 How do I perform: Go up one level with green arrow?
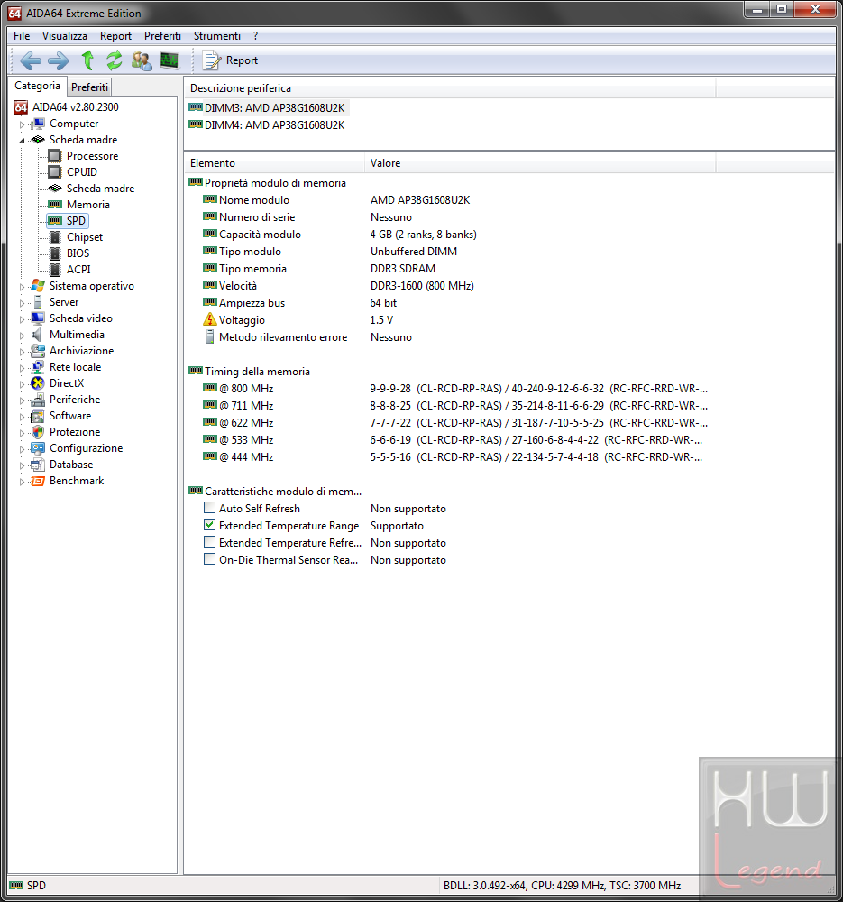point(87,60)
